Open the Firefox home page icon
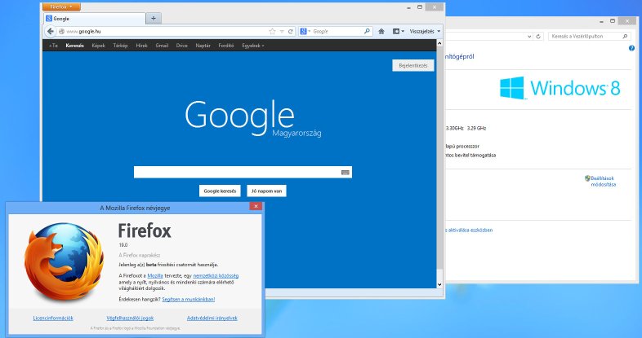Viewport: 642px width, 338px height. point(381,32)
